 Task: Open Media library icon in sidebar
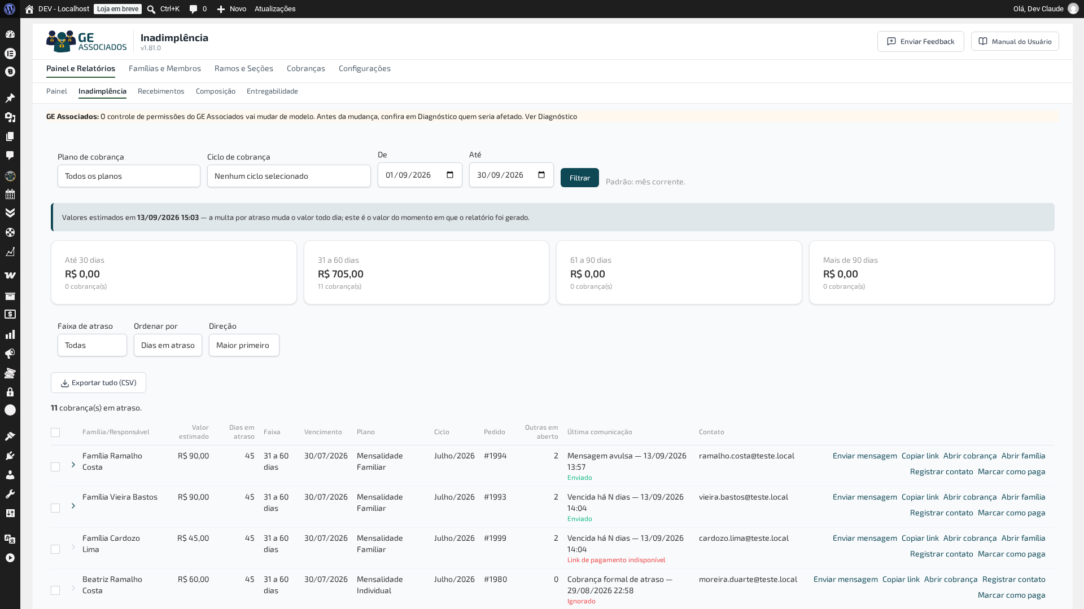[10, 117]
